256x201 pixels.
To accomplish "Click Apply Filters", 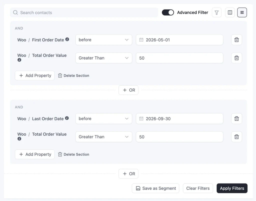I will [x=232, y=188].
